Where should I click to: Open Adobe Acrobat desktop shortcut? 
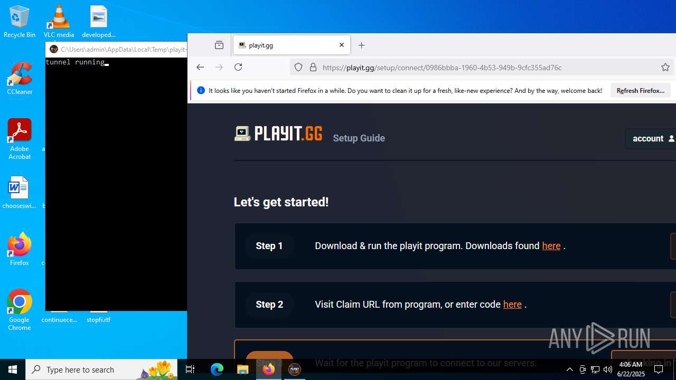pyautogui.click(x=20, y=139)
